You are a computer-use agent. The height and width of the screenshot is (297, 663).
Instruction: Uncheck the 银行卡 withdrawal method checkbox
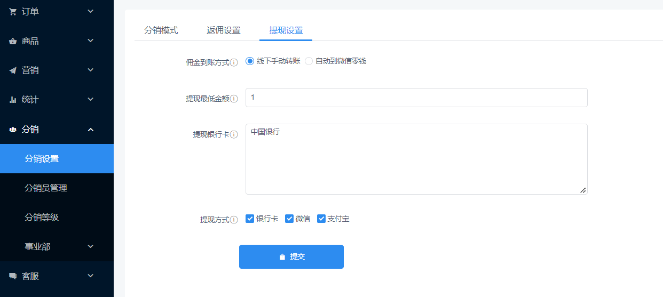pos(250,219)
